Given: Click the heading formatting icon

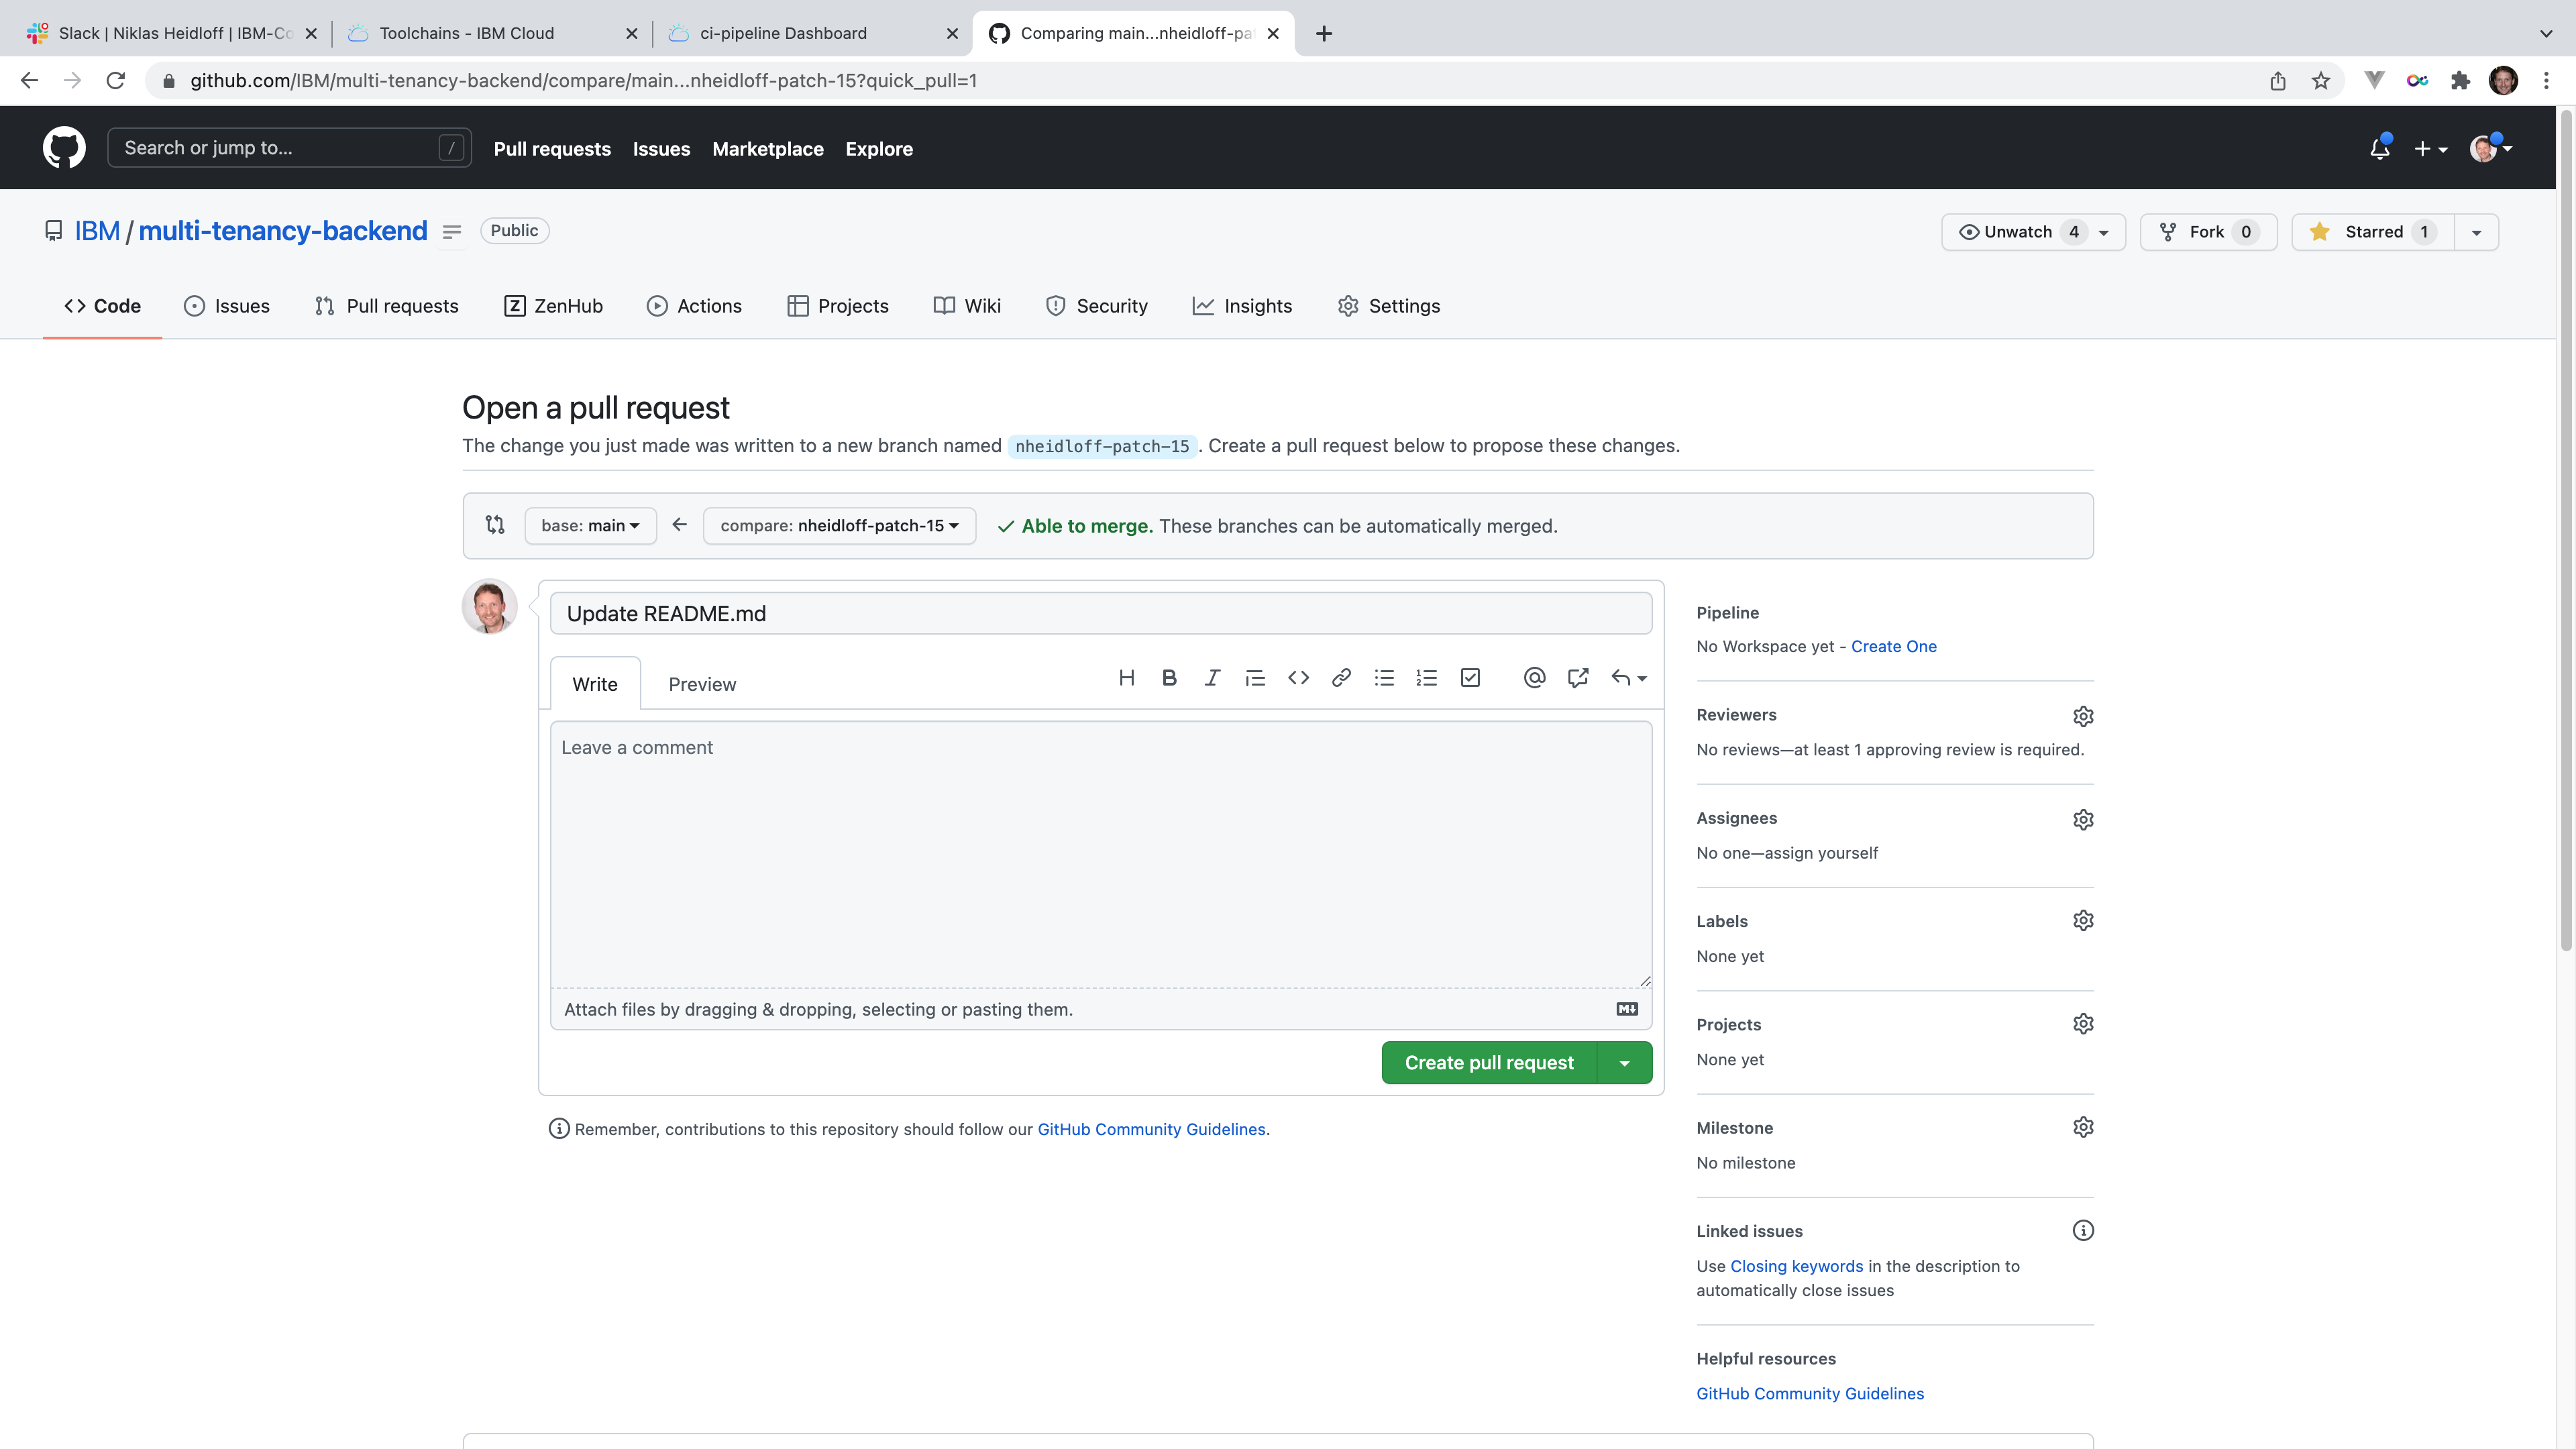Looking at the screenshot, I should (1126, 678).
